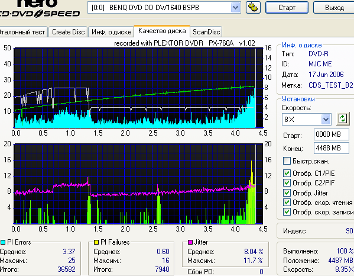Click the Конец 4488 MB input field
This screenshot has width=354, height=276.
tap(331, 148)
